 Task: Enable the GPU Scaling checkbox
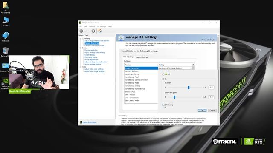163,105
